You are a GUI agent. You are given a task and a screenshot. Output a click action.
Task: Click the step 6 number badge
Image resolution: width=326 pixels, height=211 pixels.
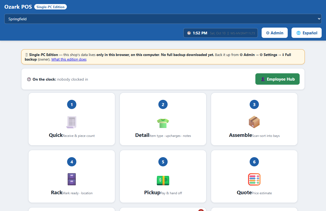[x=254, y=162]
